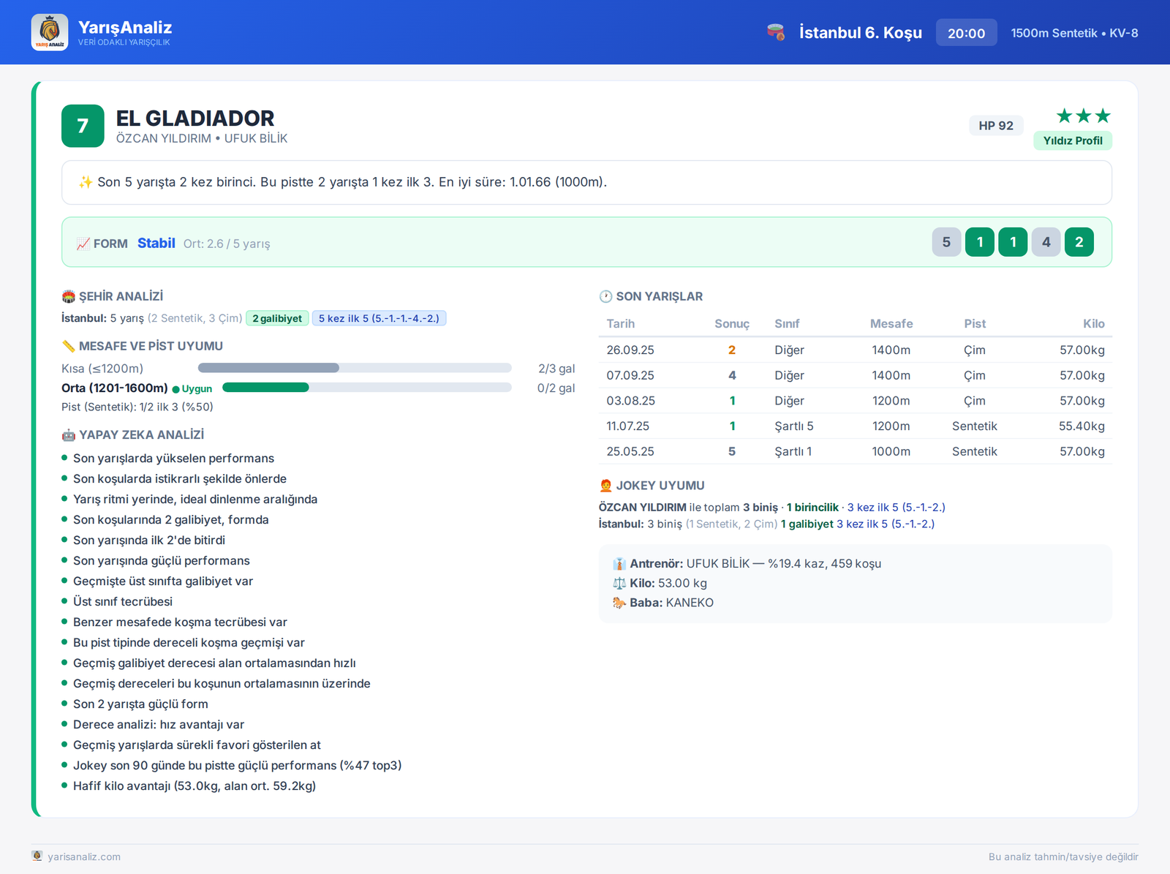Viewport: 1170px width, 874px height.
Task: Click the Orta (1201-1600m) green progress bar
Action: (366, 388)
